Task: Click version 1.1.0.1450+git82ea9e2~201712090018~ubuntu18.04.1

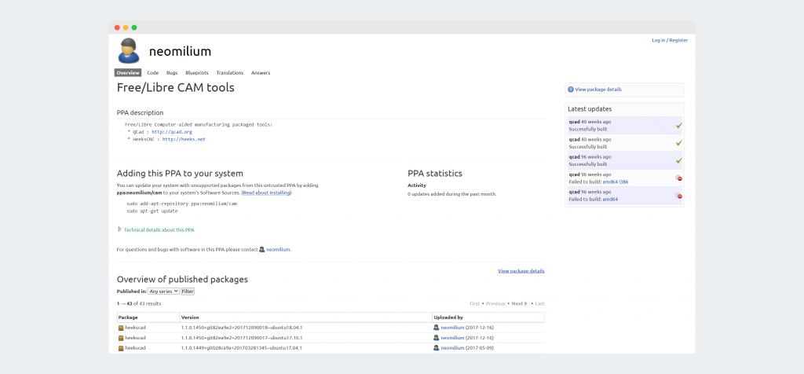Action: (242, 328)
